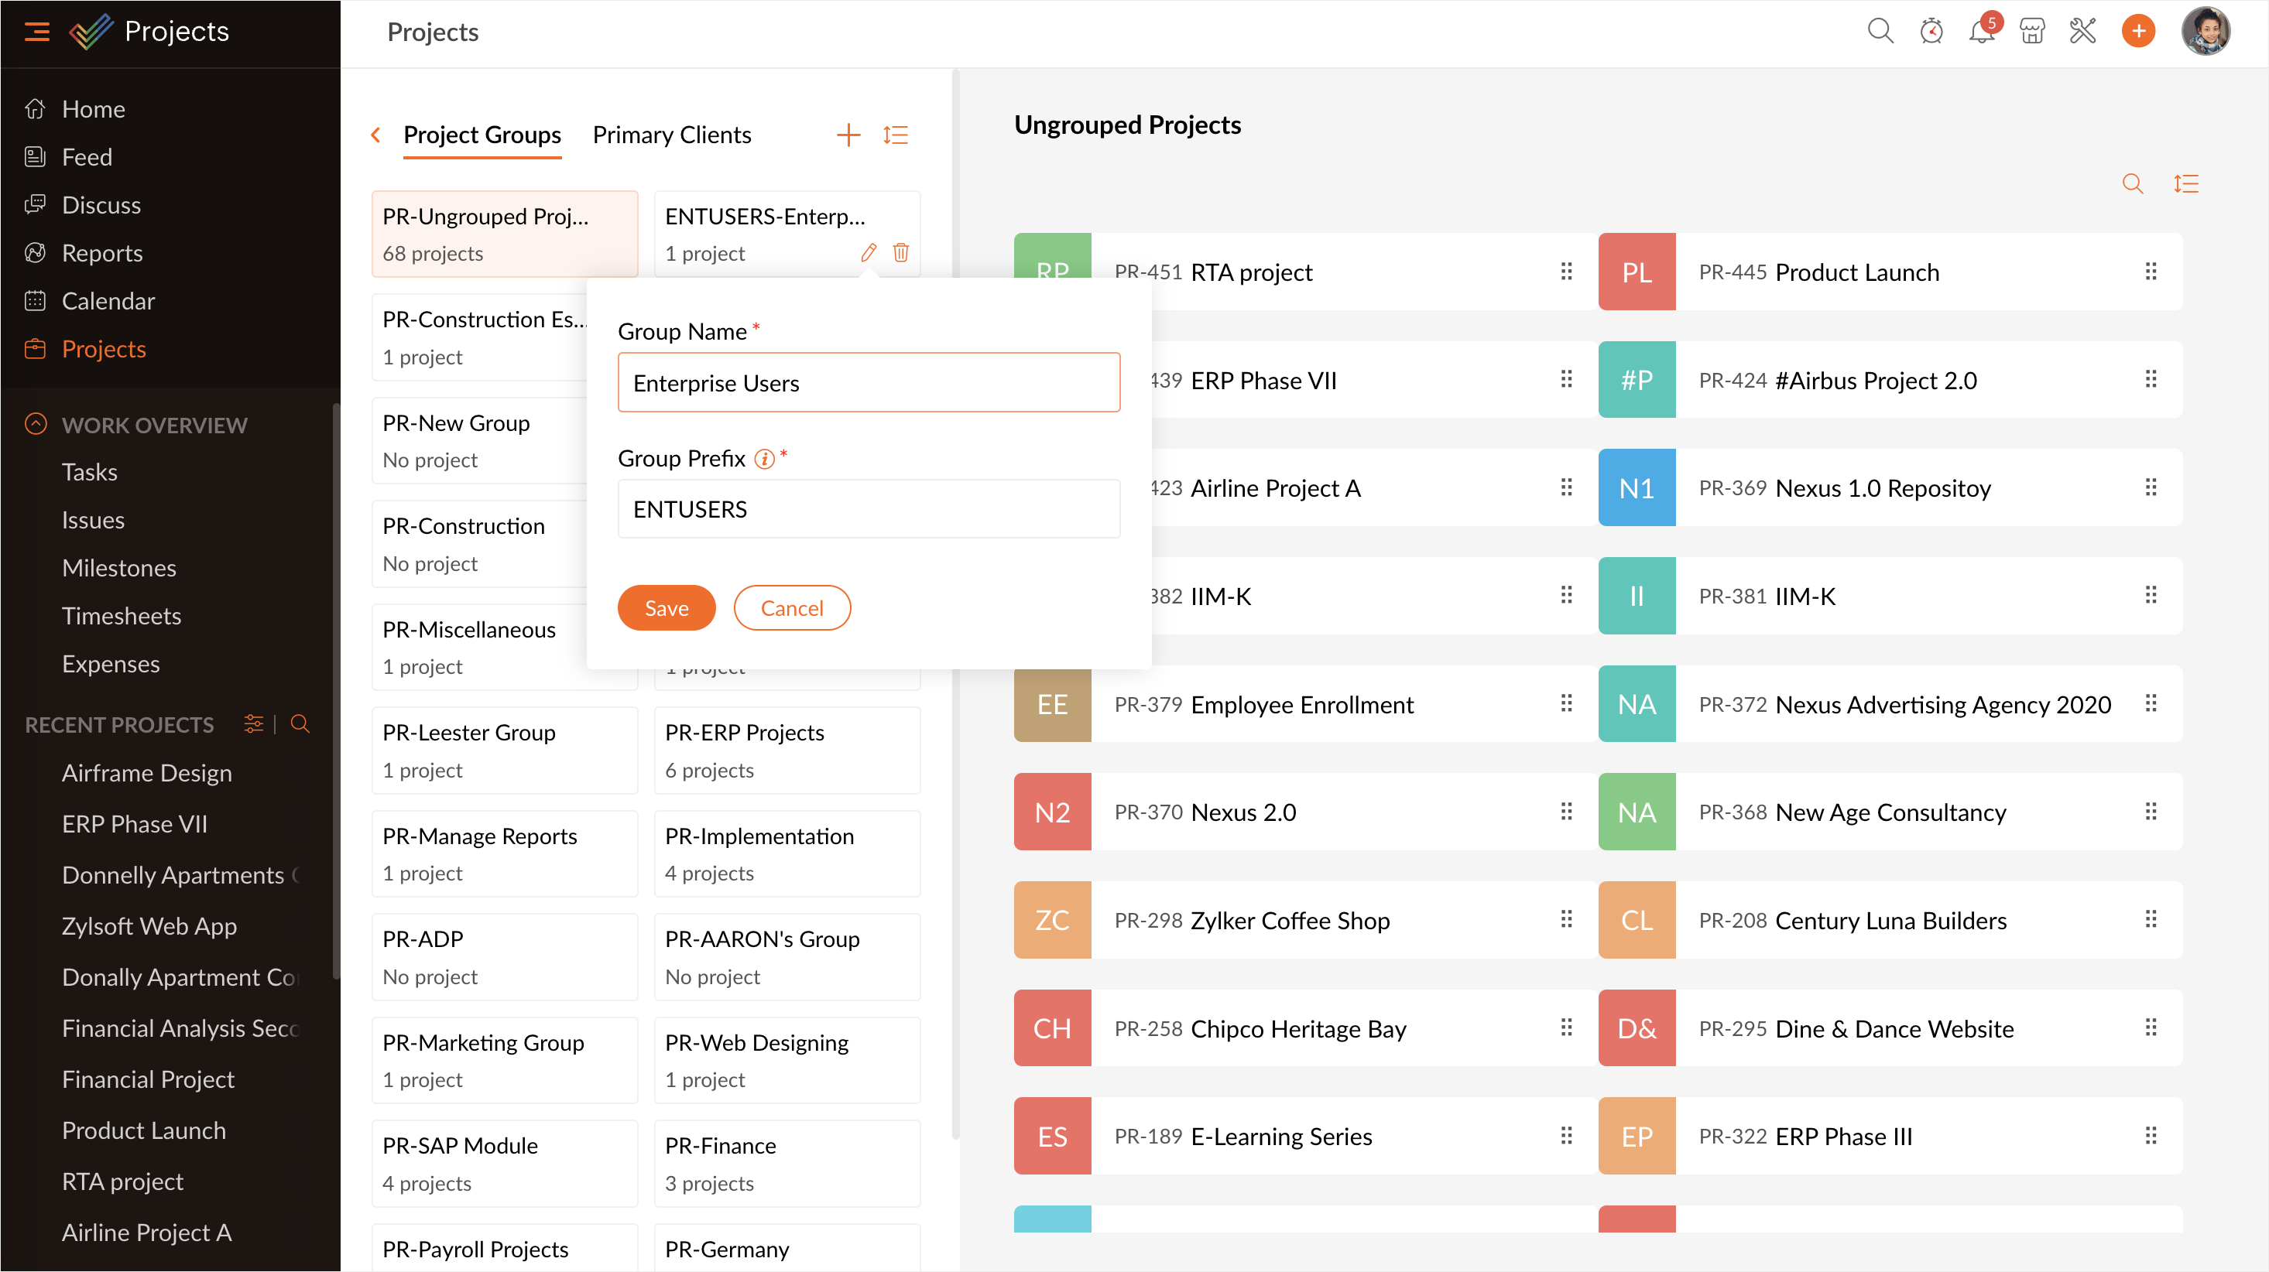Click the global search magnifier icon
Viewport: 2269px width, 1272px height.
coord(1880,32)
